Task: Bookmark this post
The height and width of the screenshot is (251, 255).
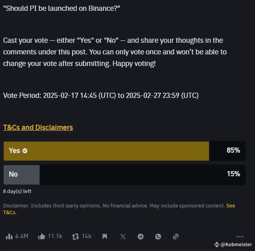Action: tap(105, 236)
